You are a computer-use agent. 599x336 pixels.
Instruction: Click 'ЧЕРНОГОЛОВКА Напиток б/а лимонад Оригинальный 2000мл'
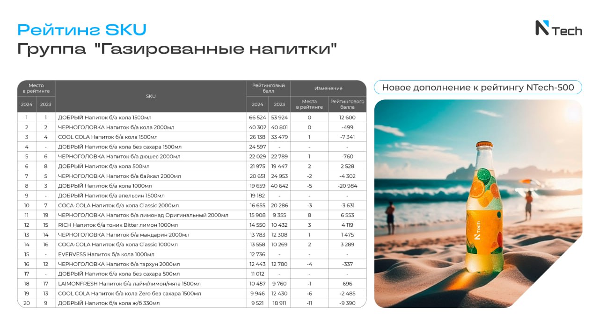click(143, 216)
